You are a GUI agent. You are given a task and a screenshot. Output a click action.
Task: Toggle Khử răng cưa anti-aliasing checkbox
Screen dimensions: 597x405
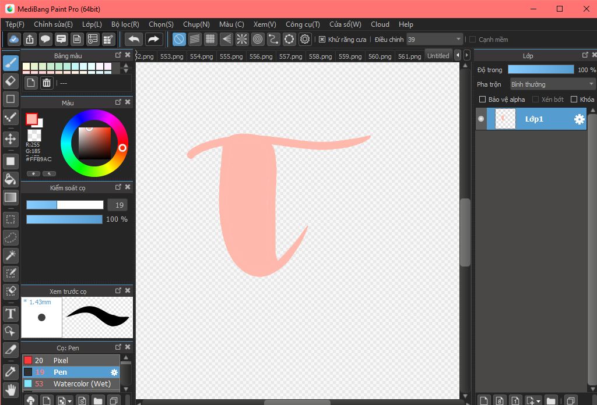(x=322, y=40)
